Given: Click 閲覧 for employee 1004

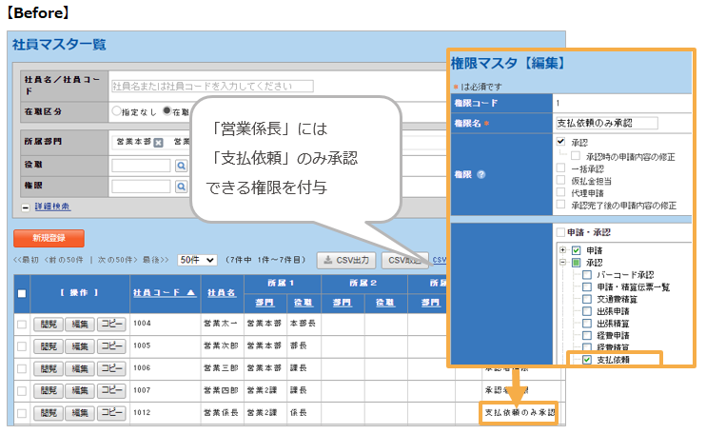Looking at the screenshot, I should click(x=48, y=323).
